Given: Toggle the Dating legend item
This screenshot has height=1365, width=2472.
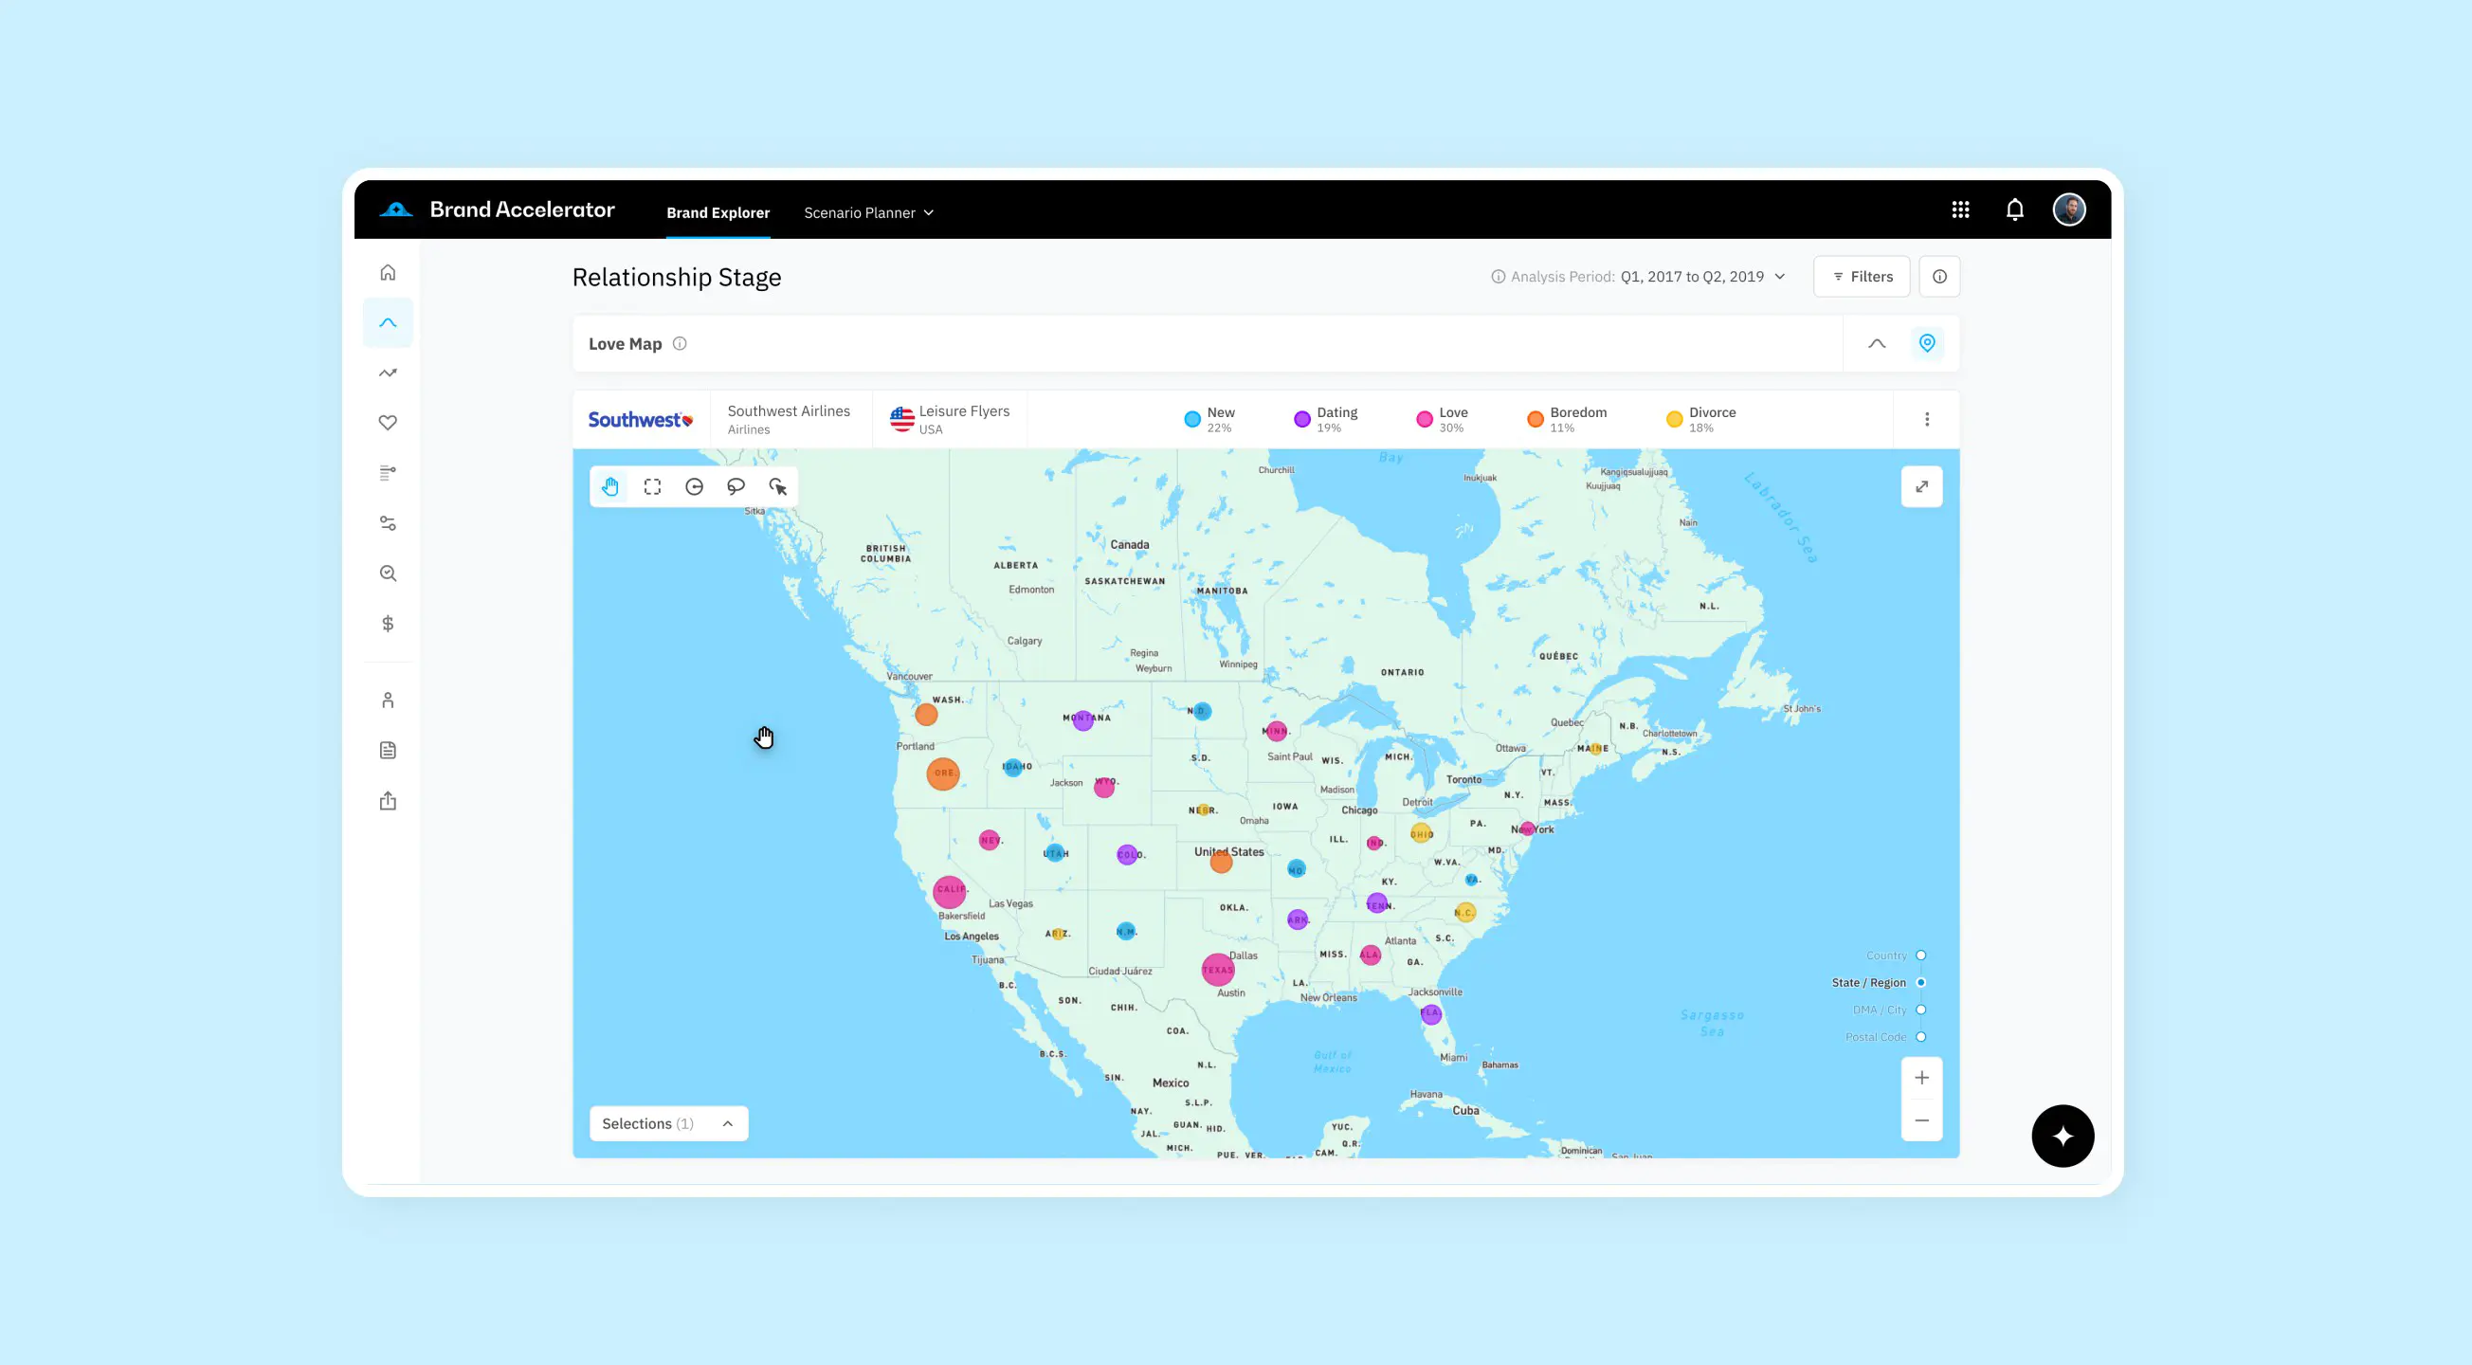Looking at the screenshot, I should 1326,420.
